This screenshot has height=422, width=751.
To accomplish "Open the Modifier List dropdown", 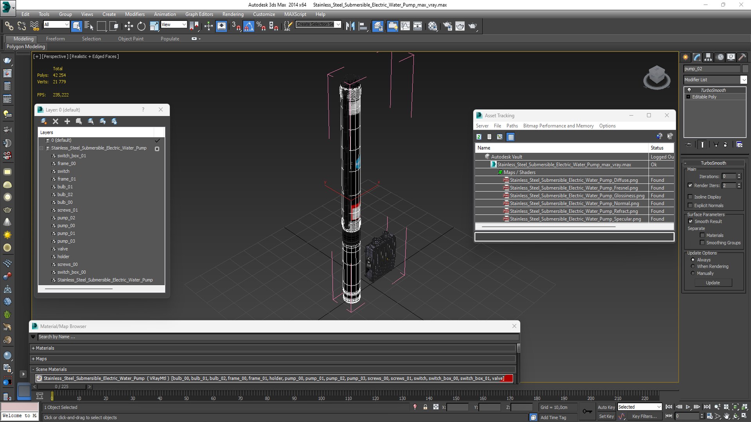I will click(715, 80).
